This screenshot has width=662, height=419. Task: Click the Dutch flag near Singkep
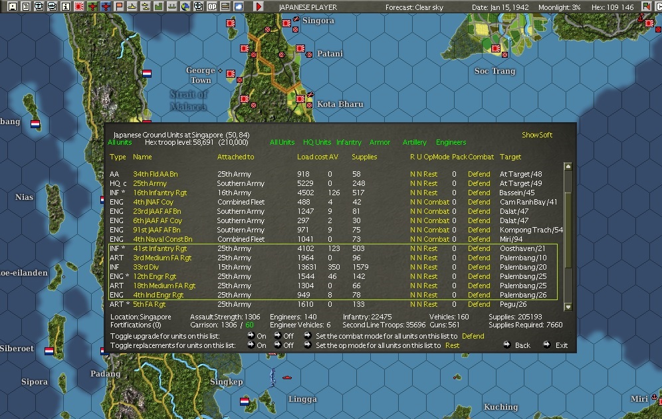245,401
